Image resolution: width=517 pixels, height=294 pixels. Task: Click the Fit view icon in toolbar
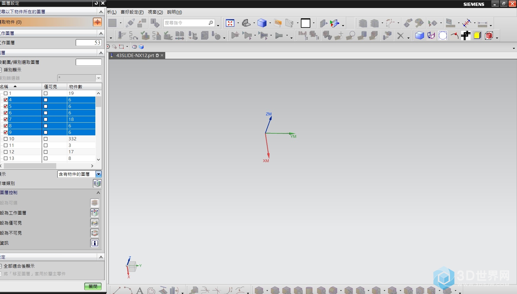(230, 23)
